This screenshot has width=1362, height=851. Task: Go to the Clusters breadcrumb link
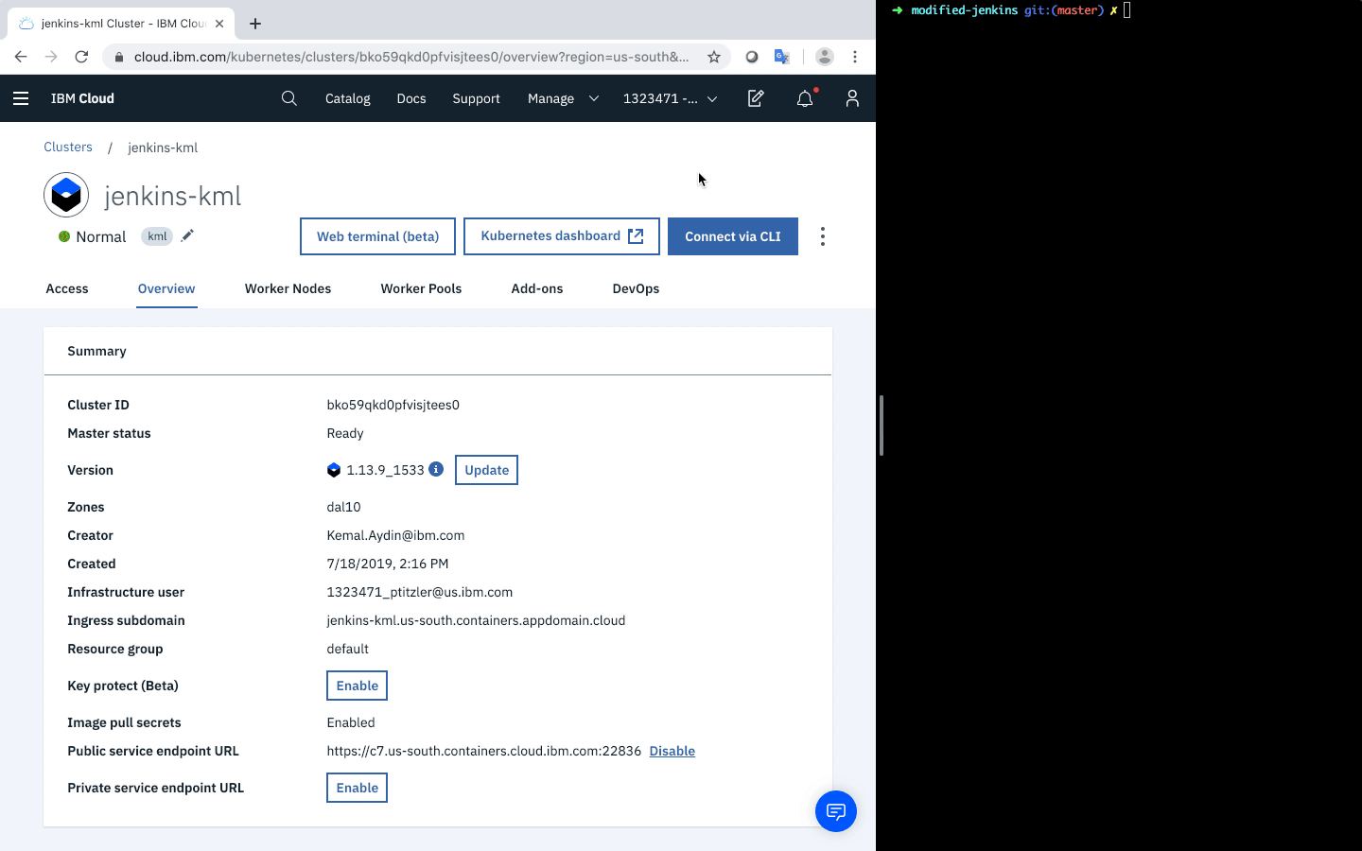point(68,147)
